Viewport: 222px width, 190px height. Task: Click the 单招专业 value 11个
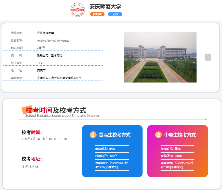(x=40, y=63)
